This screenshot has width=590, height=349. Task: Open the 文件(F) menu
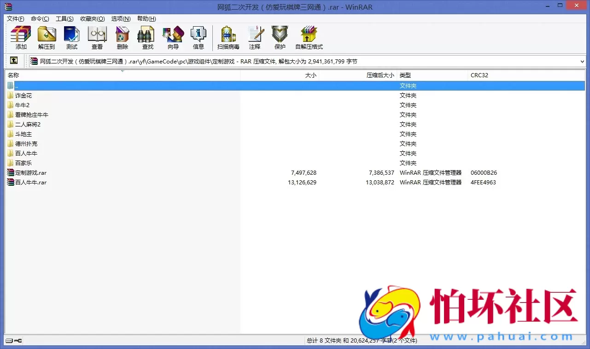[15, 18]
